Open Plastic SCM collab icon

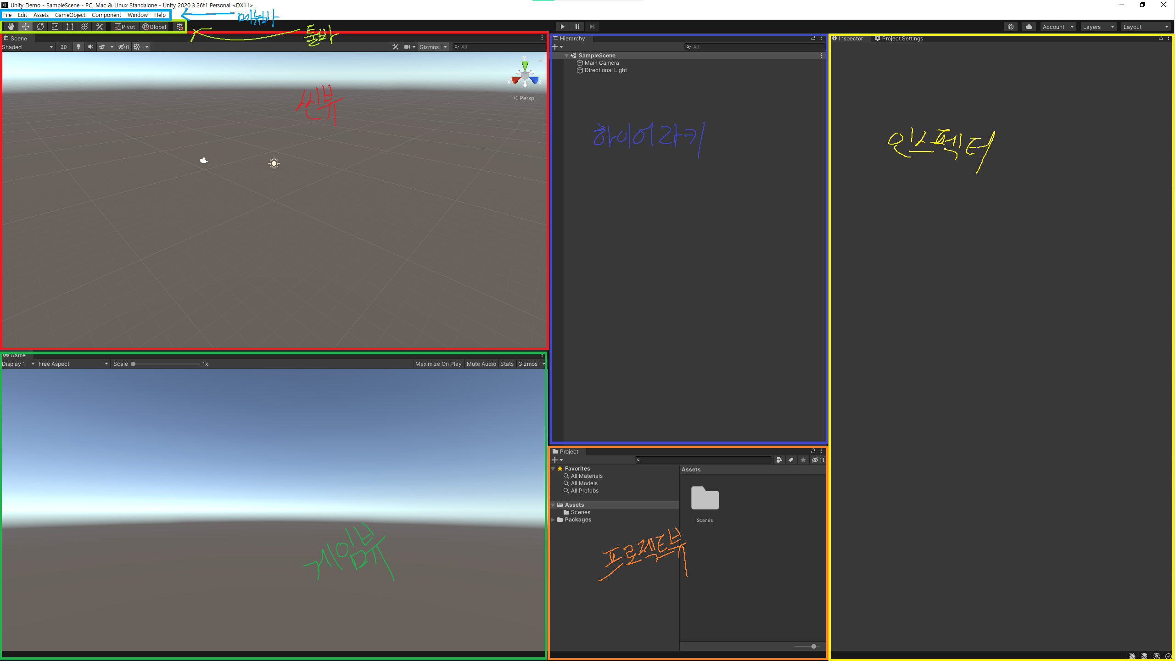click(1011, 27)
